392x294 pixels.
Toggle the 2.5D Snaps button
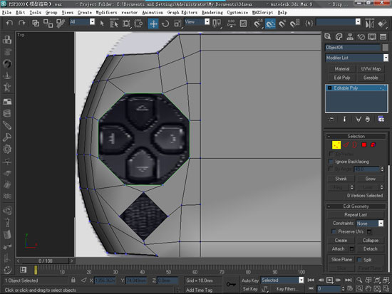pos(258,23)
